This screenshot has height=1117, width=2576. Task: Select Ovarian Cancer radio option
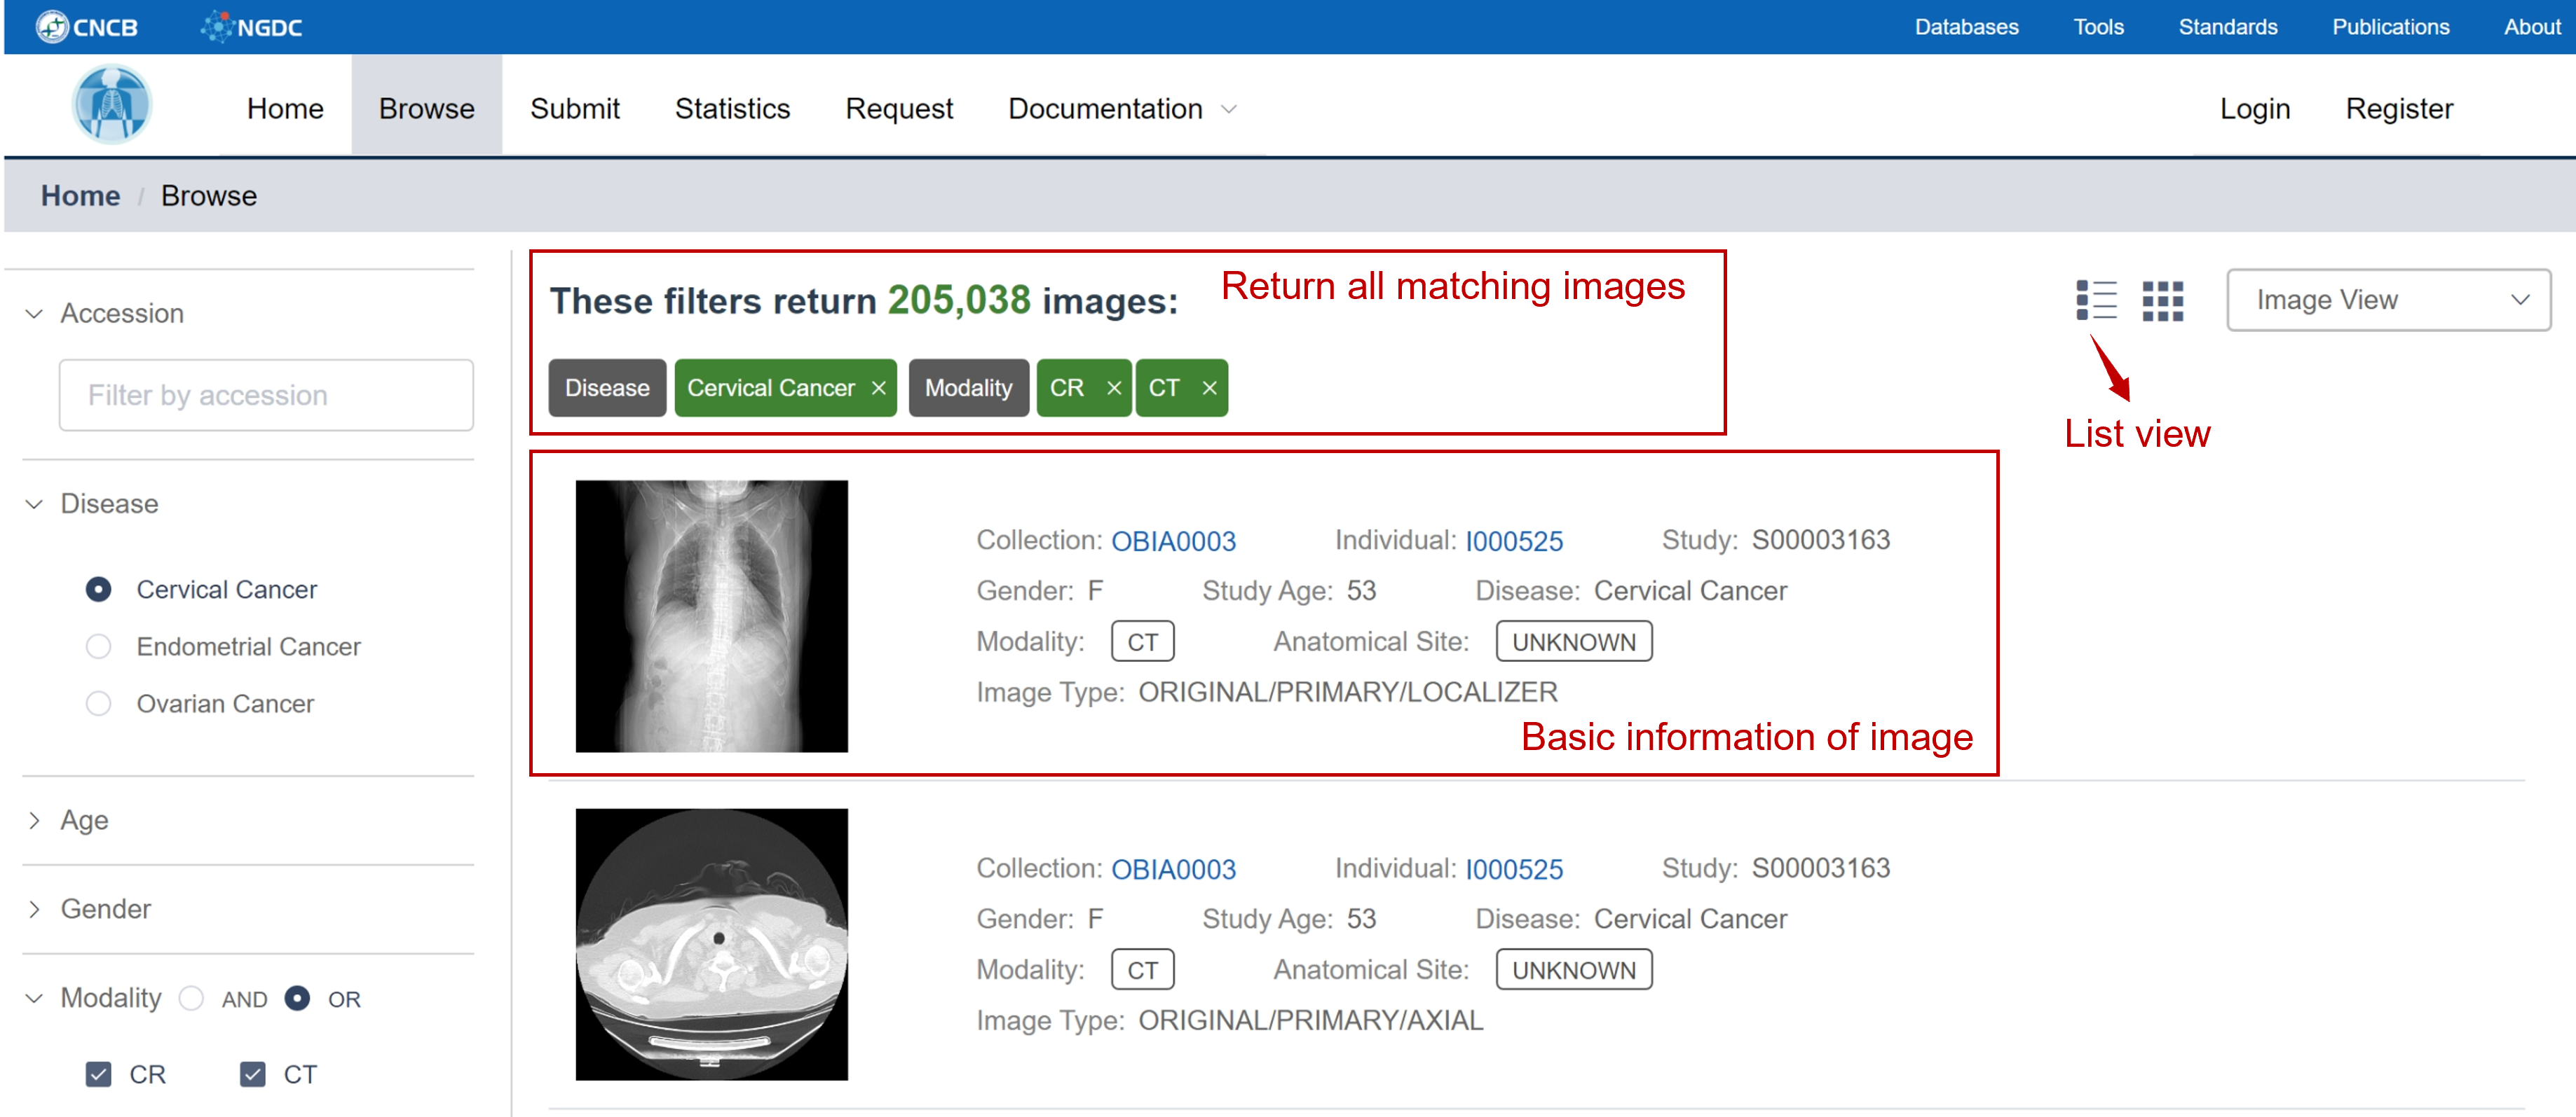pos(98,703)
